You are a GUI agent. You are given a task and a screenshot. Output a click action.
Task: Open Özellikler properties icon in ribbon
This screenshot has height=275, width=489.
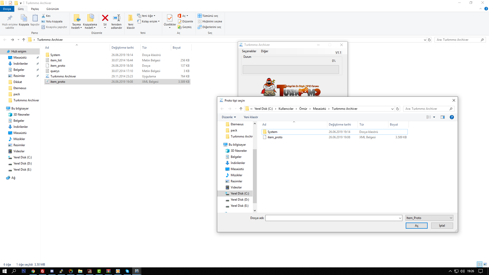(x=170, y=18)
